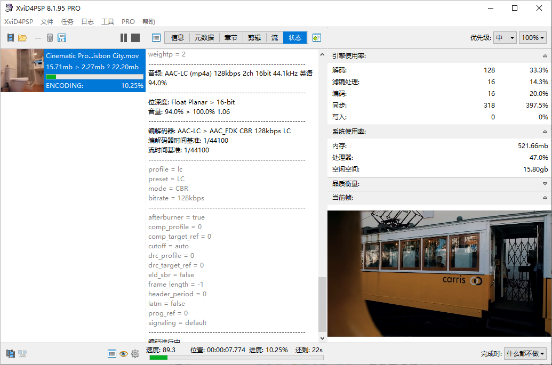
Task: Toggle the eye preview icon in bottom bar
Action: pyautogui.click(x=123, y=354)
